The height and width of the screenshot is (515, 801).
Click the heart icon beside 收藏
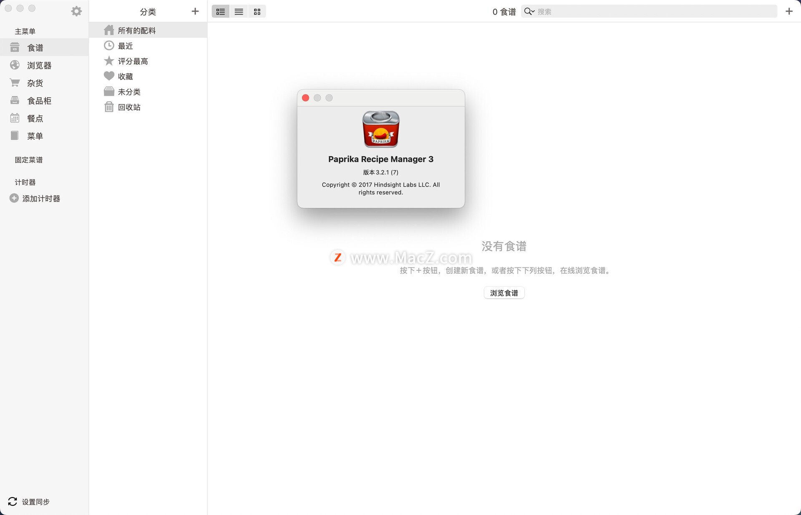click(109, 76)
